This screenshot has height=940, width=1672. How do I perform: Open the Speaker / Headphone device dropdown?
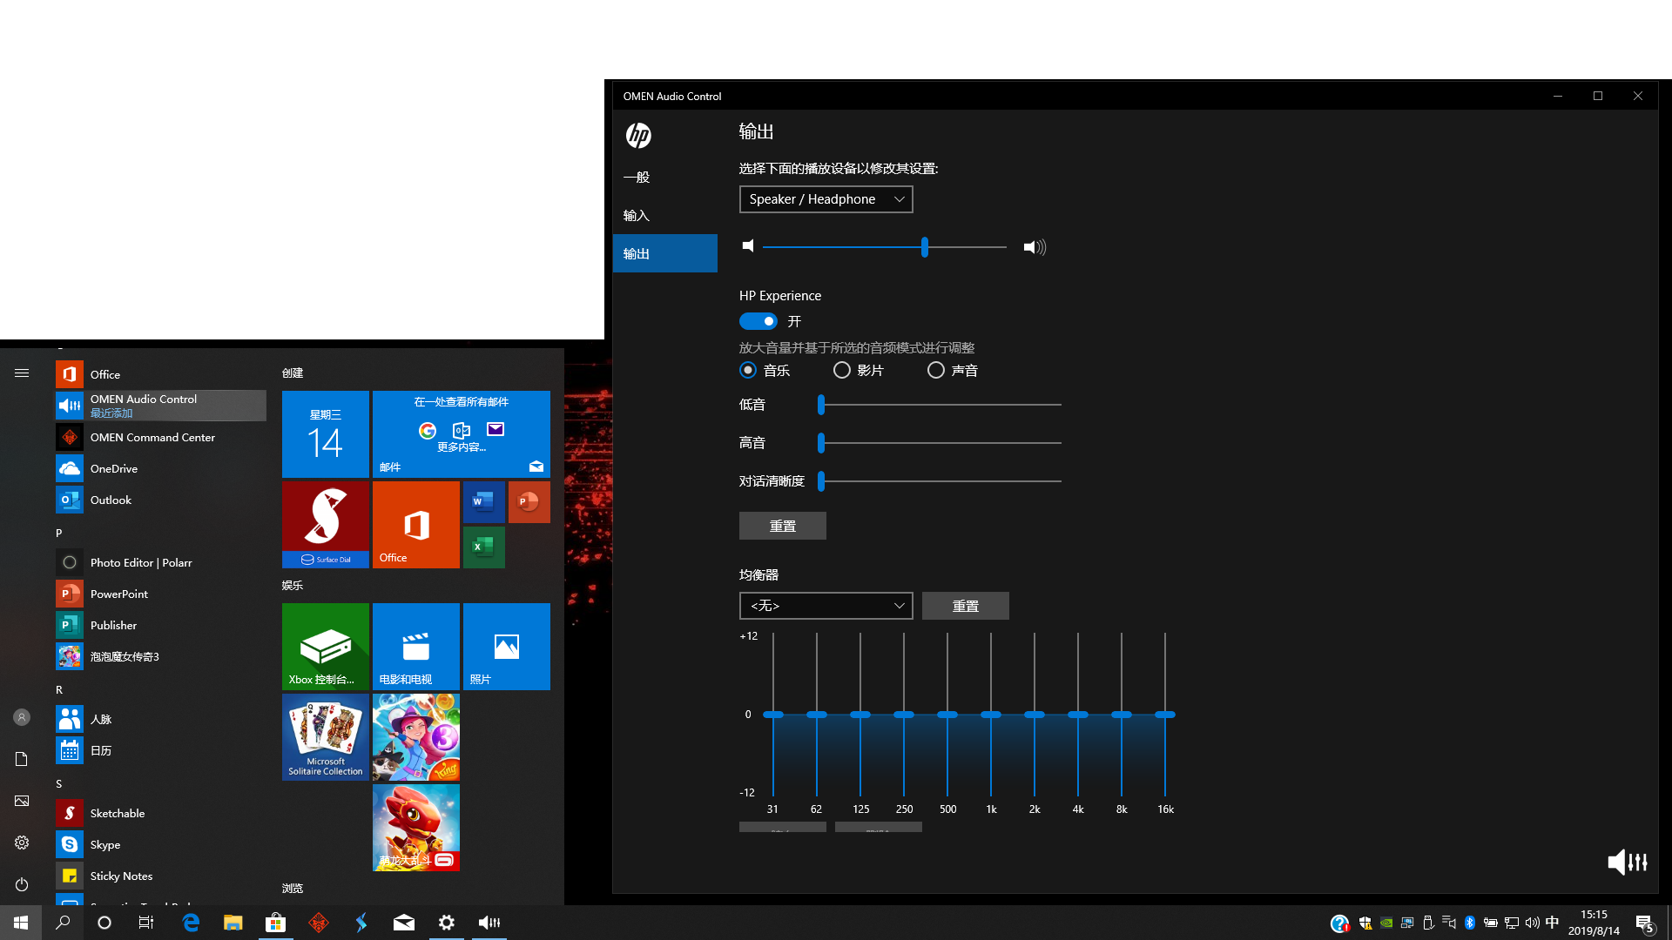826,198
